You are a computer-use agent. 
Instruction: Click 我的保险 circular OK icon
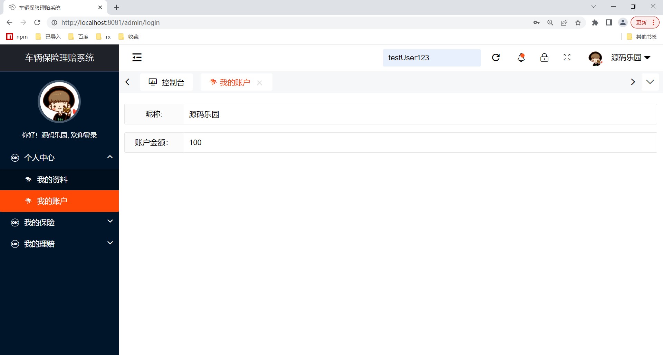point(15,222)
